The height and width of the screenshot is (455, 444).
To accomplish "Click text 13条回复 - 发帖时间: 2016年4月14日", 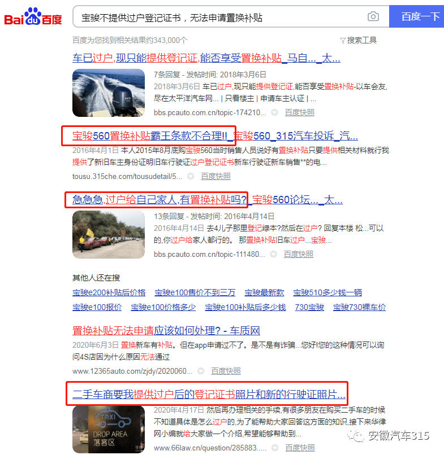I will coord(214,216).
